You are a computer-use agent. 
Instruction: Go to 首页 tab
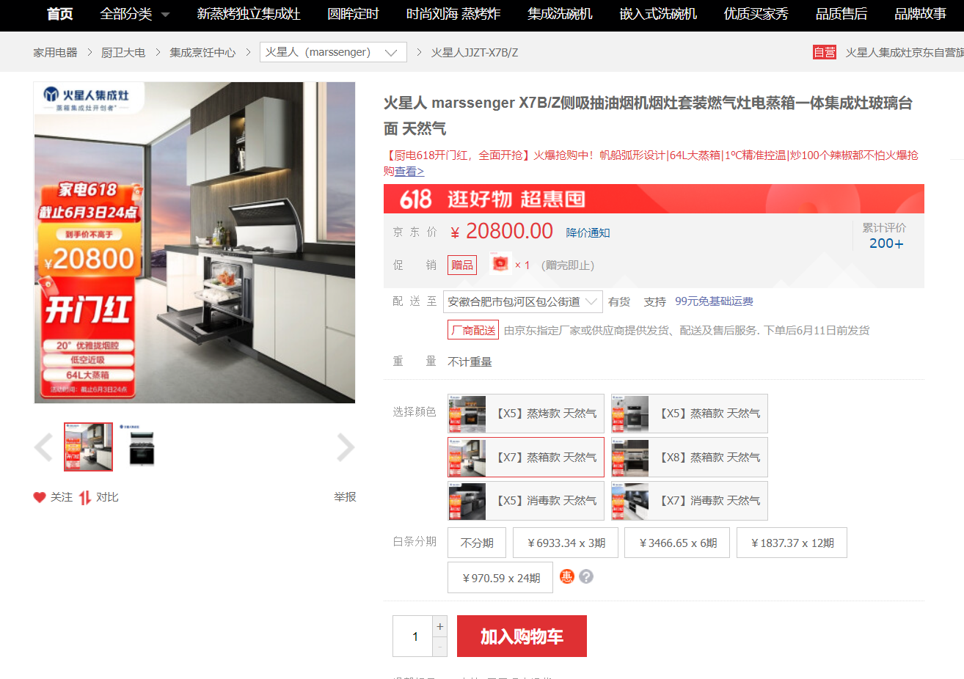(x=60, y=14)
